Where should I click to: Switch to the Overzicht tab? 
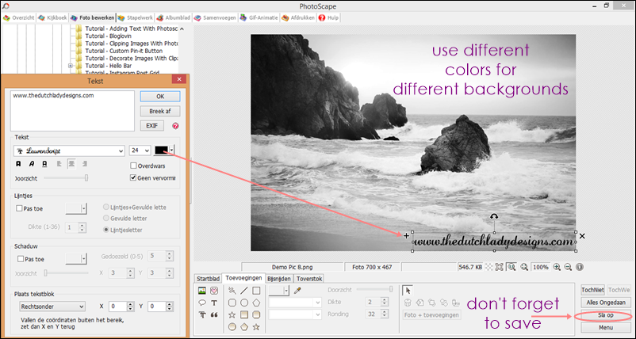pos(20,17)
